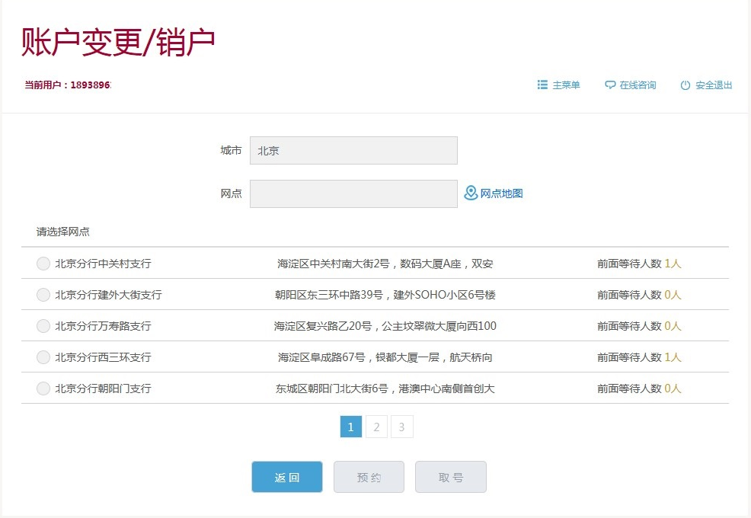Open the 城市 city selection field
Image resolution: width=751 pixels, height=518 pixels.
353,151
